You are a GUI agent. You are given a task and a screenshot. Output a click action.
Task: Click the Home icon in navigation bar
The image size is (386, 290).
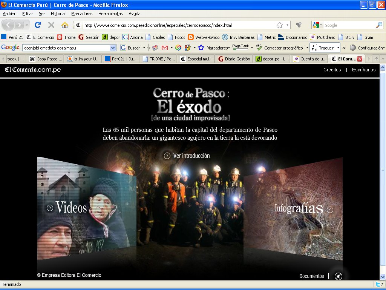pos(65,25)
